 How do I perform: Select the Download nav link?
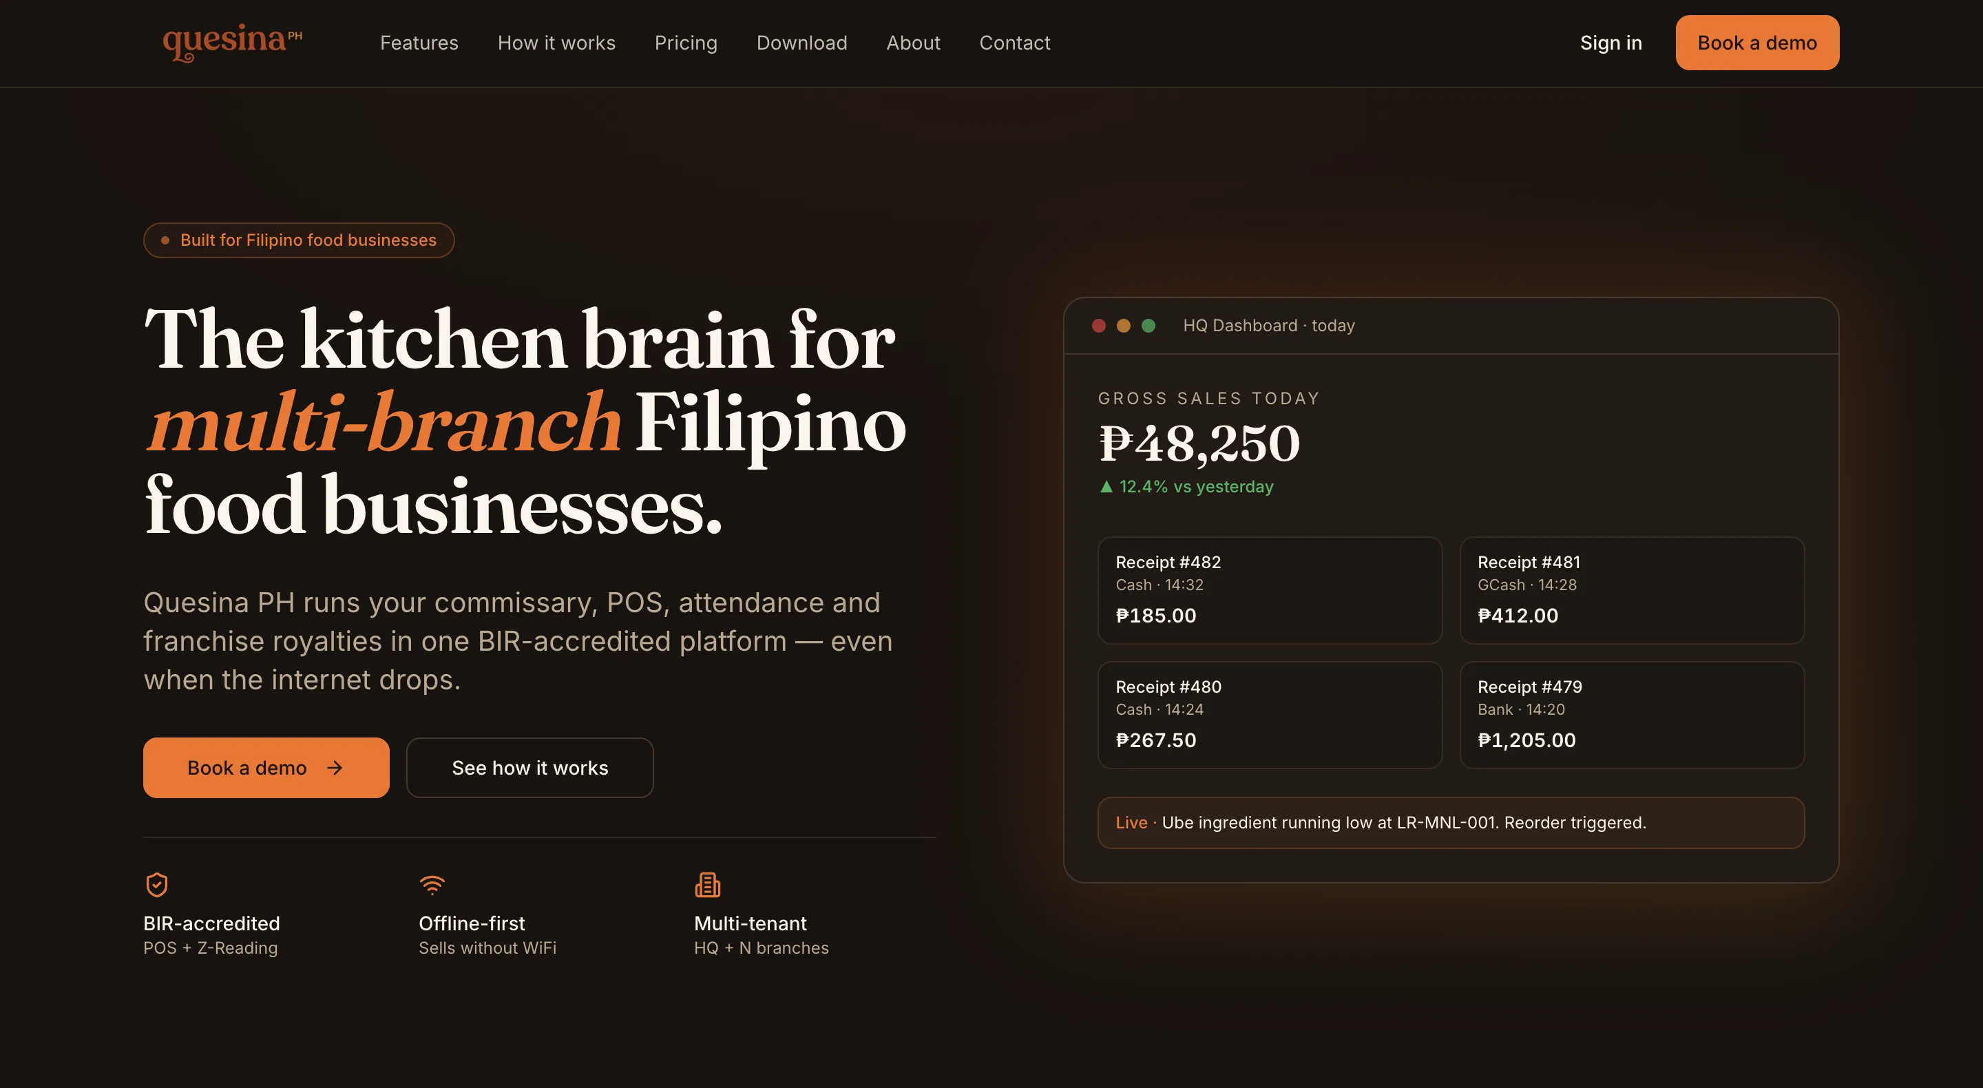coord(801,43)
